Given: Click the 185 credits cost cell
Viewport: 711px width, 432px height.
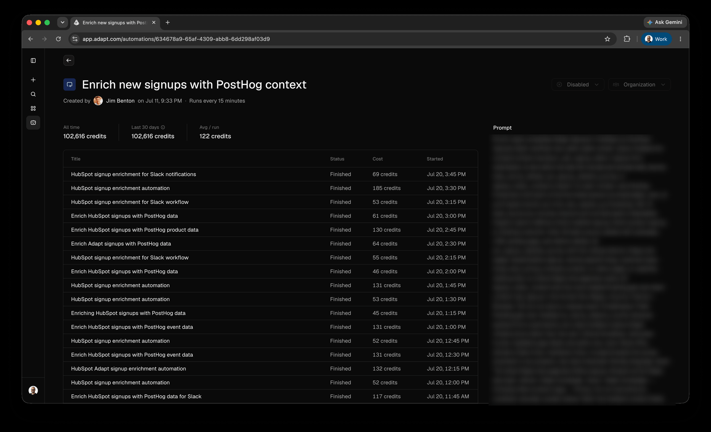Looking at the screenshot, I should pyautogui.click(x=386, y=188).
